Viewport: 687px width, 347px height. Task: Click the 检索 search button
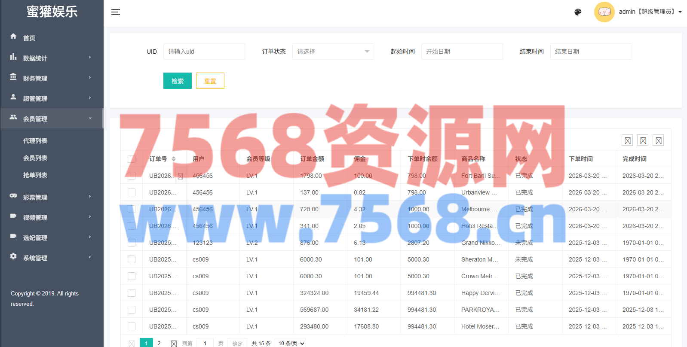pos(177,81)
